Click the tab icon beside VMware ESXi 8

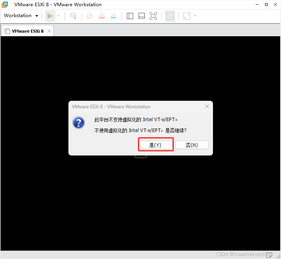click(7, 31)
